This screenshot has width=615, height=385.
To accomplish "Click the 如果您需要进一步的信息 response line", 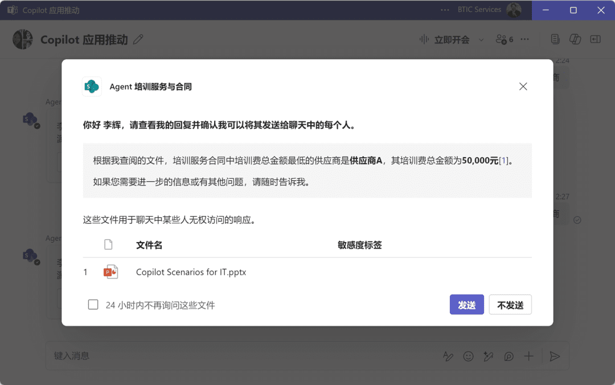I will coord(203,182).
